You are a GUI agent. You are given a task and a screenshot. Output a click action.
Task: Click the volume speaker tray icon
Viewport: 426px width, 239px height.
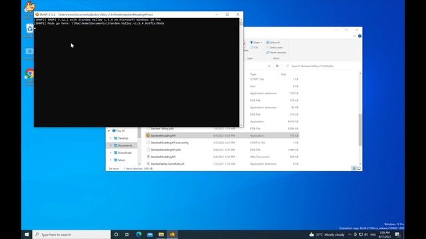[x=365, y=234]
